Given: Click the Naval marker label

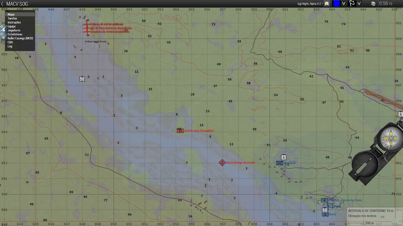Looking at the screenshot, I should click(332, 214).
